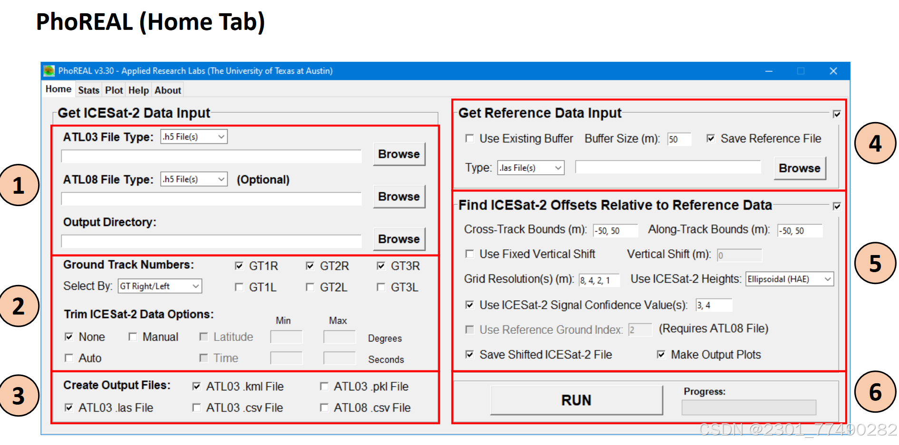The height and width of the screenshot is (445, 899).
Task: Expand Use ICESat-2 Heights Ellipsoidal dropdown
Action: [x=790, y=279]
